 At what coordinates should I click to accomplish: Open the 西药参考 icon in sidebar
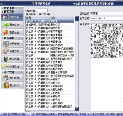[6, 17]
